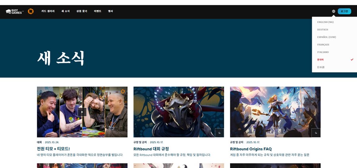Viewport: 357px width, 168px height.
Task: Click 규정 및 공지 label above Riftbound 대회 규정
Action: tap(140, 142)
